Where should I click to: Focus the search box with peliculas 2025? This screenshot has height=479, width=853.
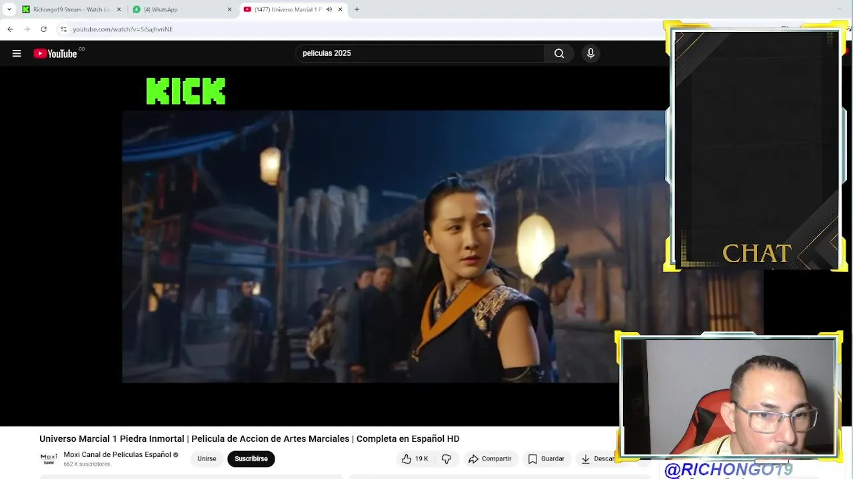[420, 53]
